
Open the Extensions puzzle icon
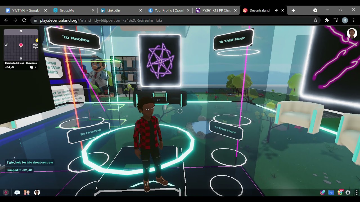(327, 20)
